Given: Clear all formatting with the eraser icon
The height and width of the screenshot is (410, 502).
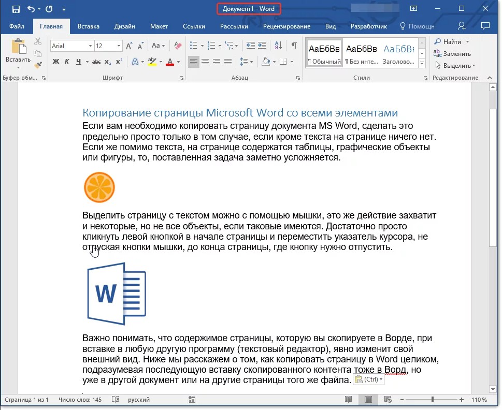Looking at the screenshot, I should [x=178, y=46].
